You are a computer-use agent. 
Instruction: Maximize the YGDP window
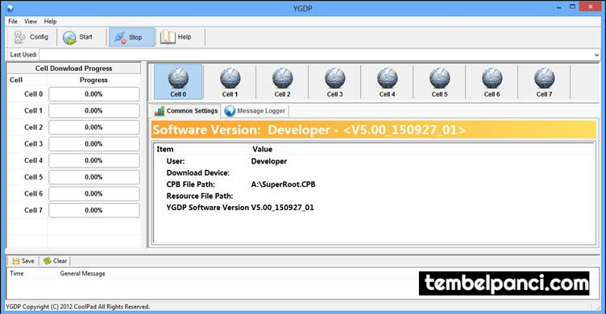[x=572, y=6]
